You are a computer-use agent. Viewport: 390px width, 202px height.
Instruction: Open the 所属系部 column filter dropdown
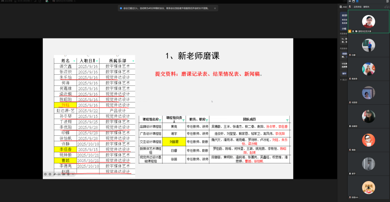click(x=133, y=61)
